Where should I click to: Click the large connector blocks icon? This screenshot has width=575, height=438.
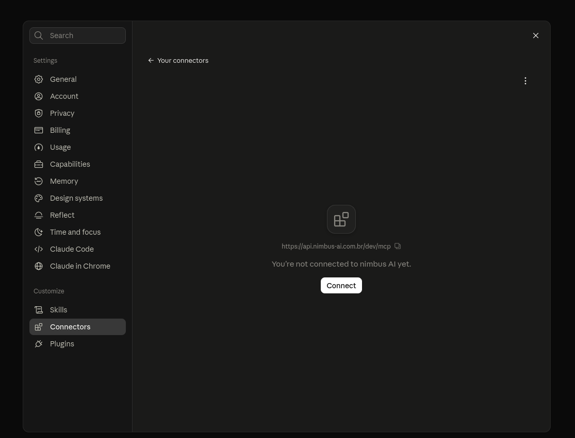click(x=341, y=219)
